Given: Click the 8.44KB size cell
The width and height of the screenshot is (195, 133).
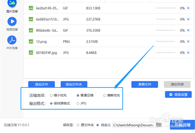Looking at the screenshot, I should (x=91, y=53).
